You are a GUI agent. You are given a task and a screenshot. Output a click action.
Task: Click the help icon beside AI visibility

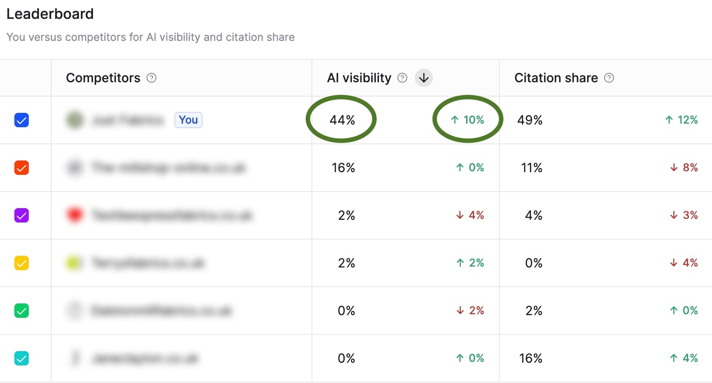point(402,78)
